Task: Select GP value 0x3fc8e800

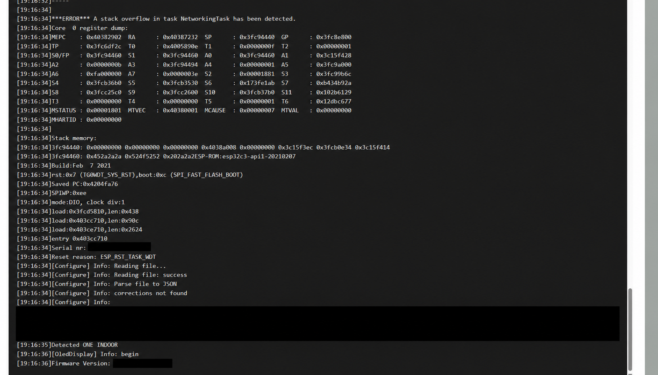Action: [x=334, y=37]
